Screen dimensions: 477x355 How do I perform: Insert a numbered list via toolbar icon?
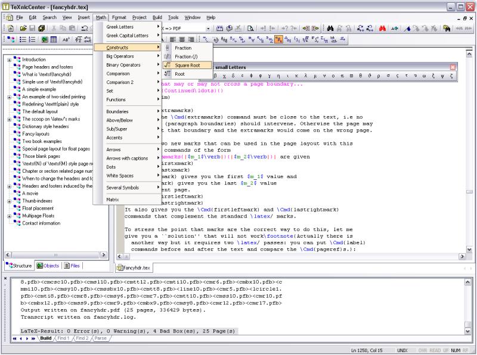(32, 39)
